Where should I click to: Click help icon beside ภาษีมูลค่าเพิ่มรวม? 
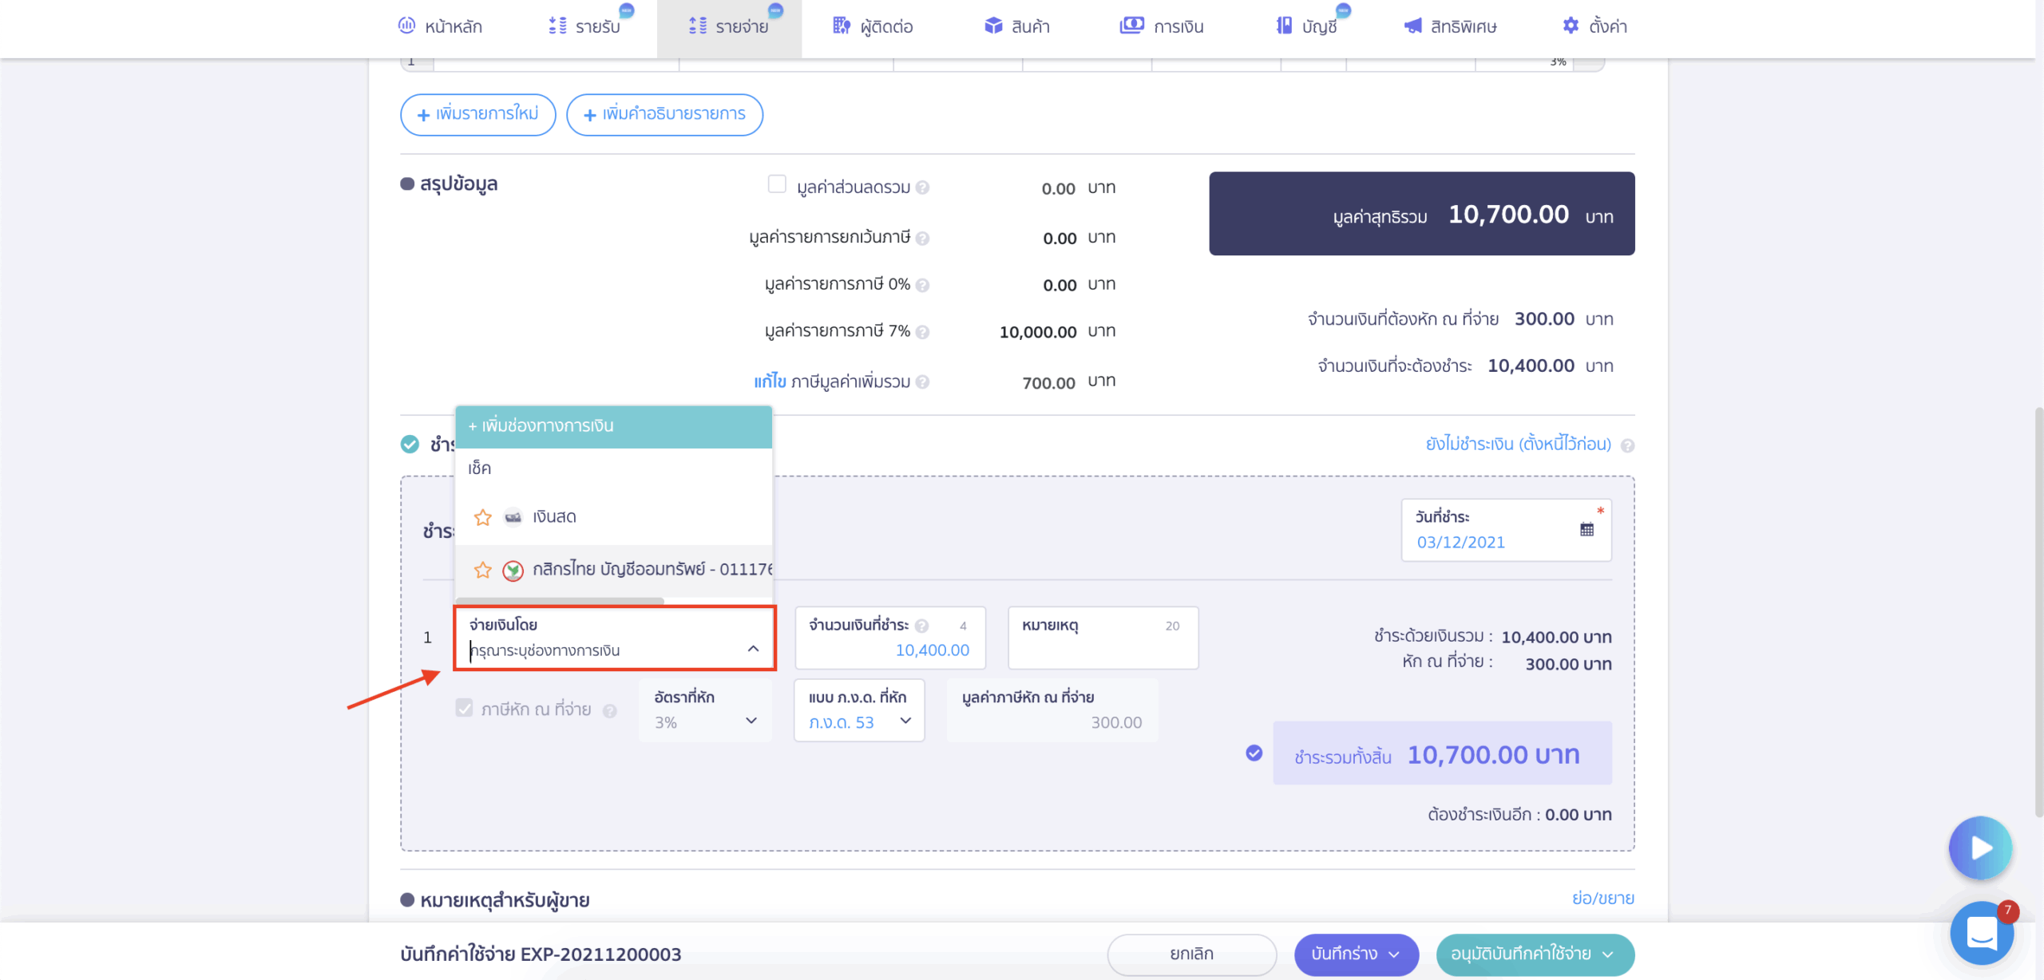[922, 382]
